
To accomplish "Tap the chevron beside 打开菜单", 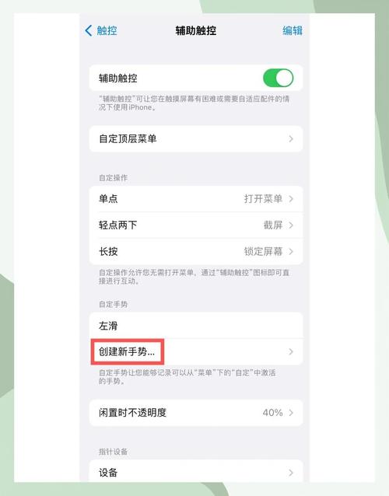I will pyautogui.click(x=291, y=199).
